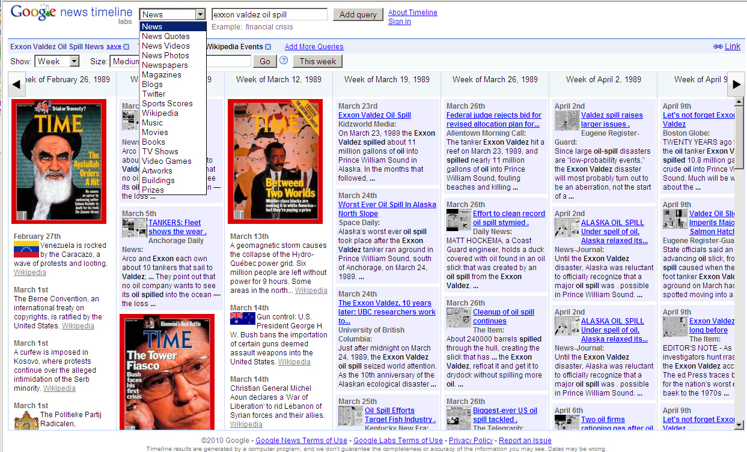Open Valdez spill raises larger issues article
The width and height of the screenshot is (747, 452).
(612, 119)
